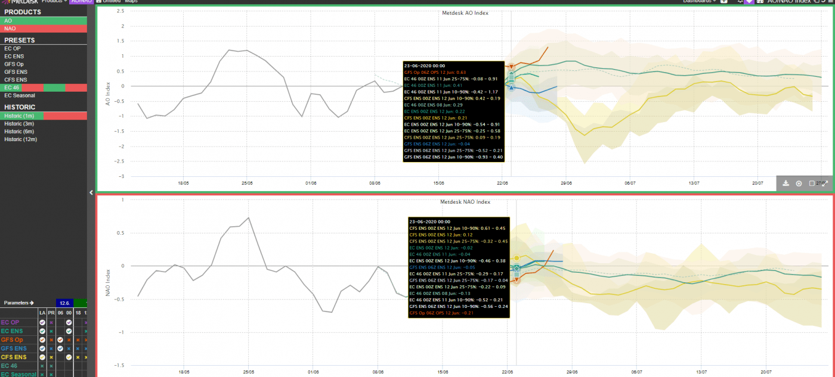The image size is (835, 377).
Task: Click the purple highlighted top bar icon
Action: [x=749, y=1]
